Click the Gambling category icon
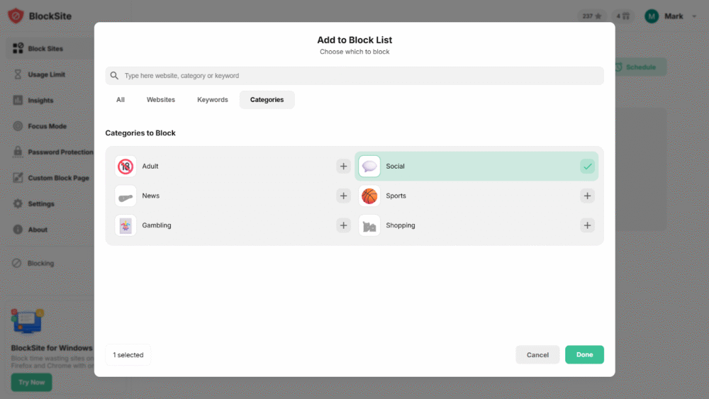 125,225
